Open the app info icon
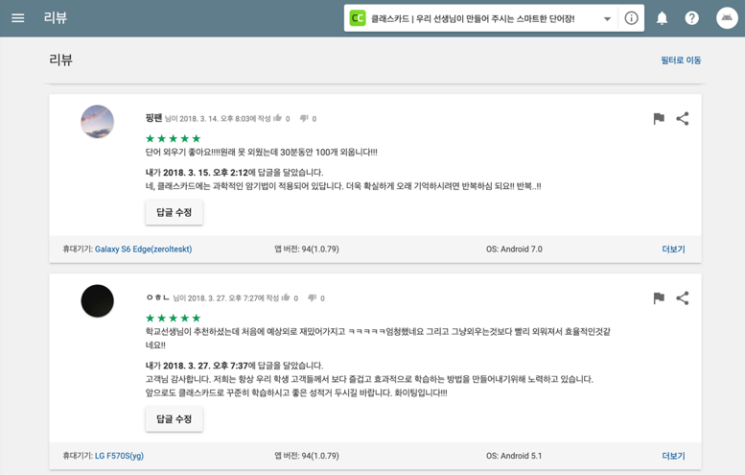Screen dimensions: 745x475 [x=631, y=18]
